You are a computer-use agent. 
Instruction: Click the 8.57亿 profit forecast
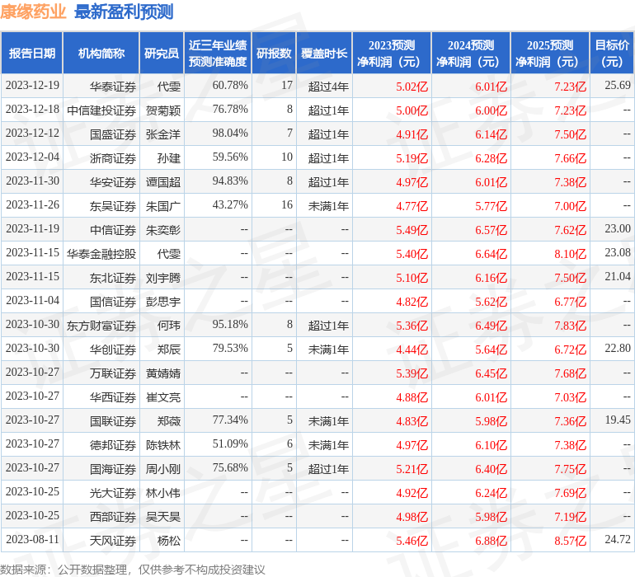tap(570, 541)
